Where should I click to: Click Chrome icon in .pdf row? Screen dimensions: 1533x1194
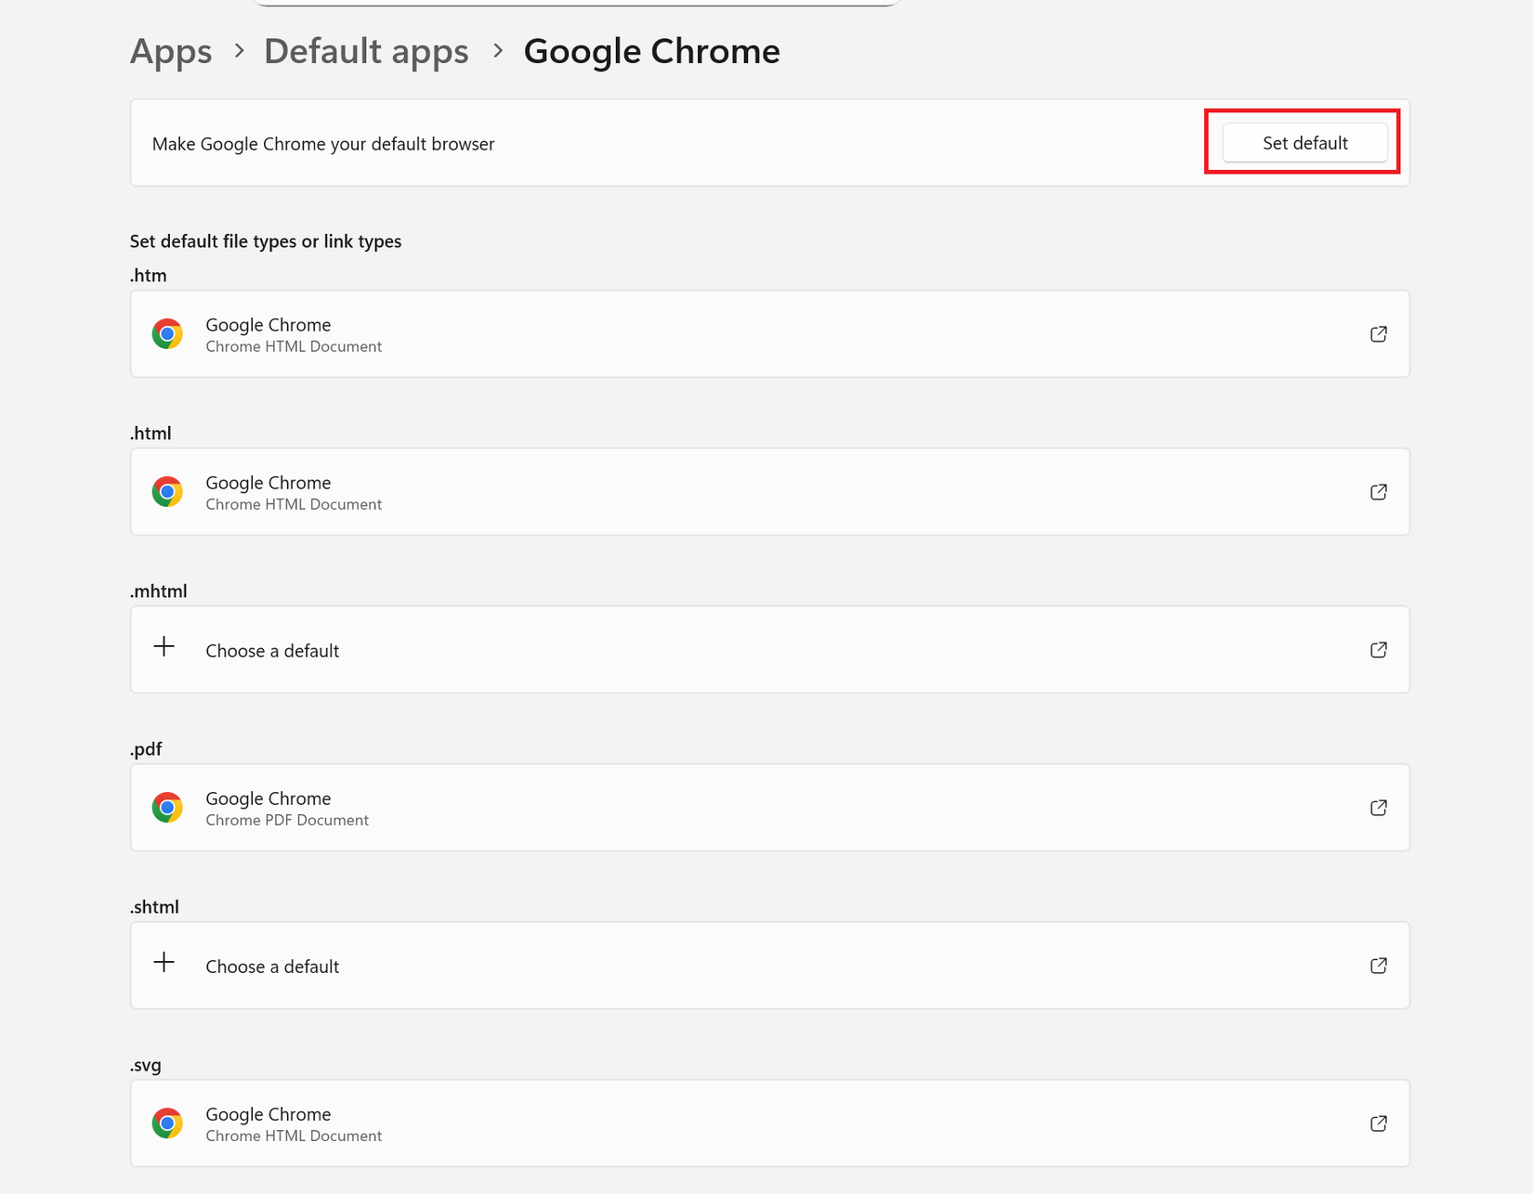[167, 808]
